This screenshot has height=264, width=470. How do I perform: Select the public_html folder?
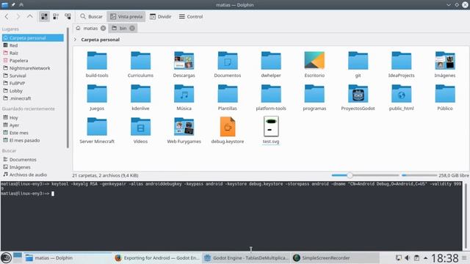(402, 98)
